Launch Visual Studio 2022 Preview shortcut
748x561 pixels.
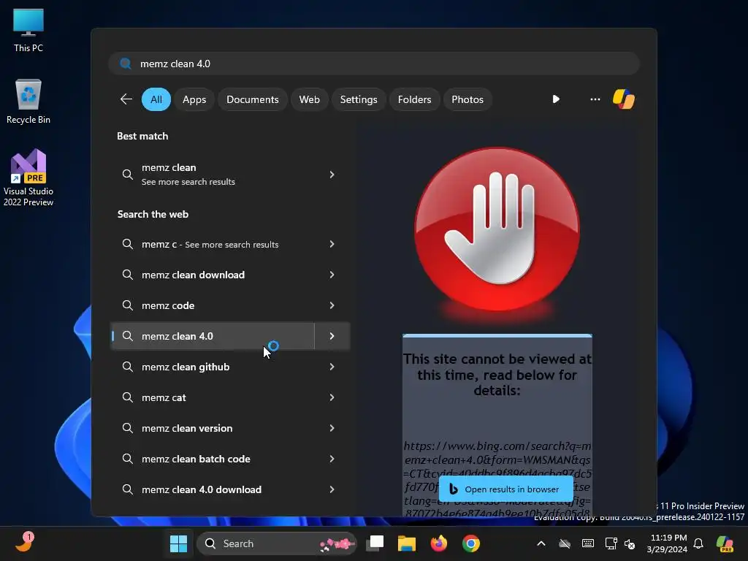(28, 178)
